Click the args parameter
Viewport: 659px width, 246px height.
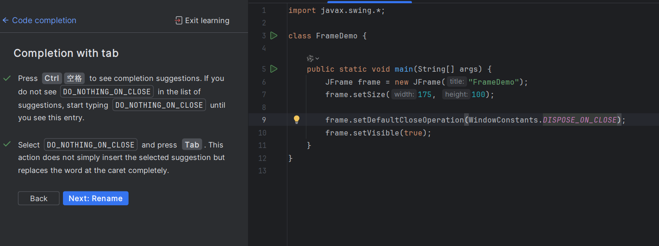(468, 69)
